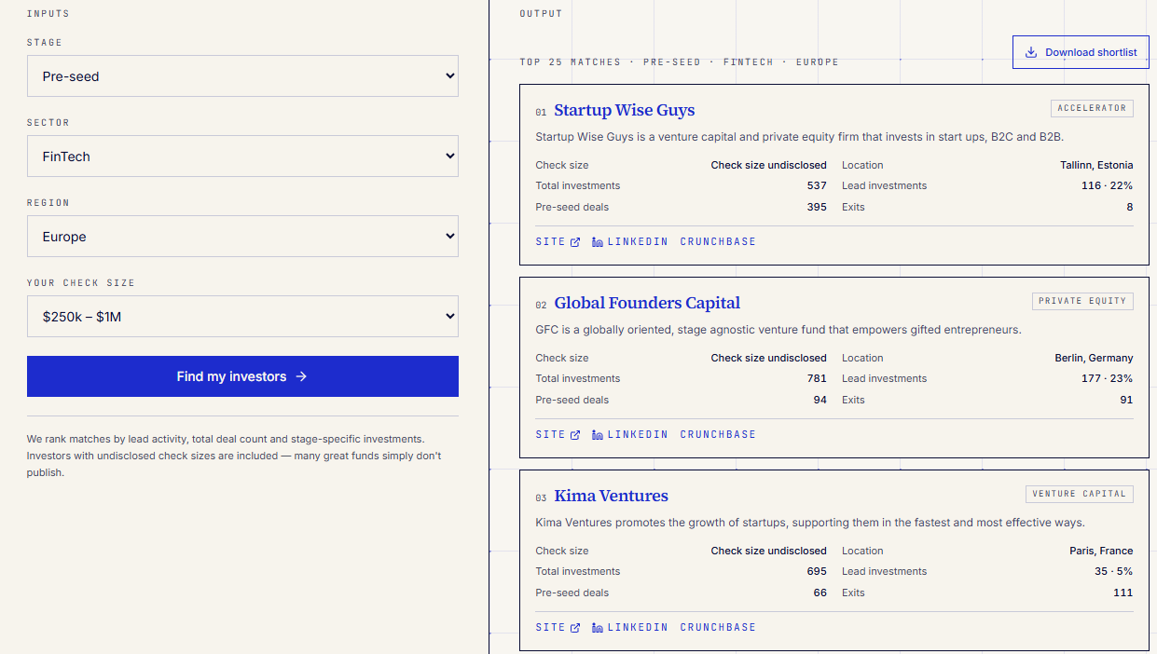The width and height of the screenshot is (1157, 654).
Task: Click the ranking explanation note under the button
Action: 234,456
